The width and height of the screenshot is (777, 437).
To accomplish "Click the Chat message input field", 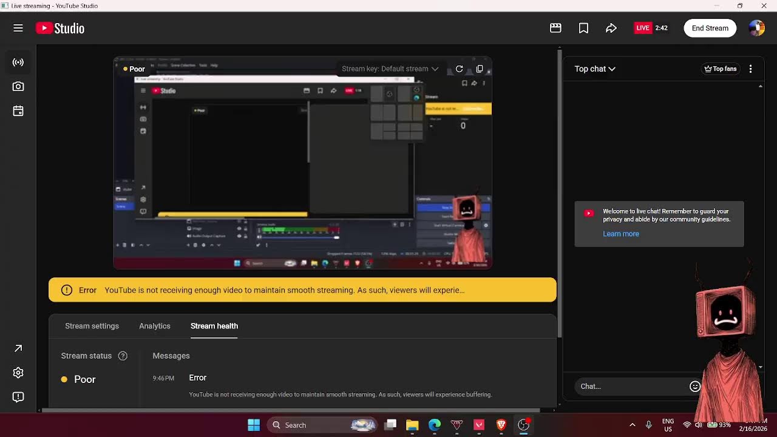I will 631,386.
